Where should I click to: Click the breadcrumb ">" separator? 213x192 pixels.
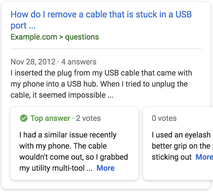[61, 37]
